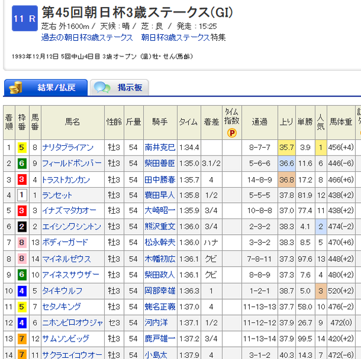Open the 結果/払戻 tab
The image size is (361, 359).
[x=46, y=87]
